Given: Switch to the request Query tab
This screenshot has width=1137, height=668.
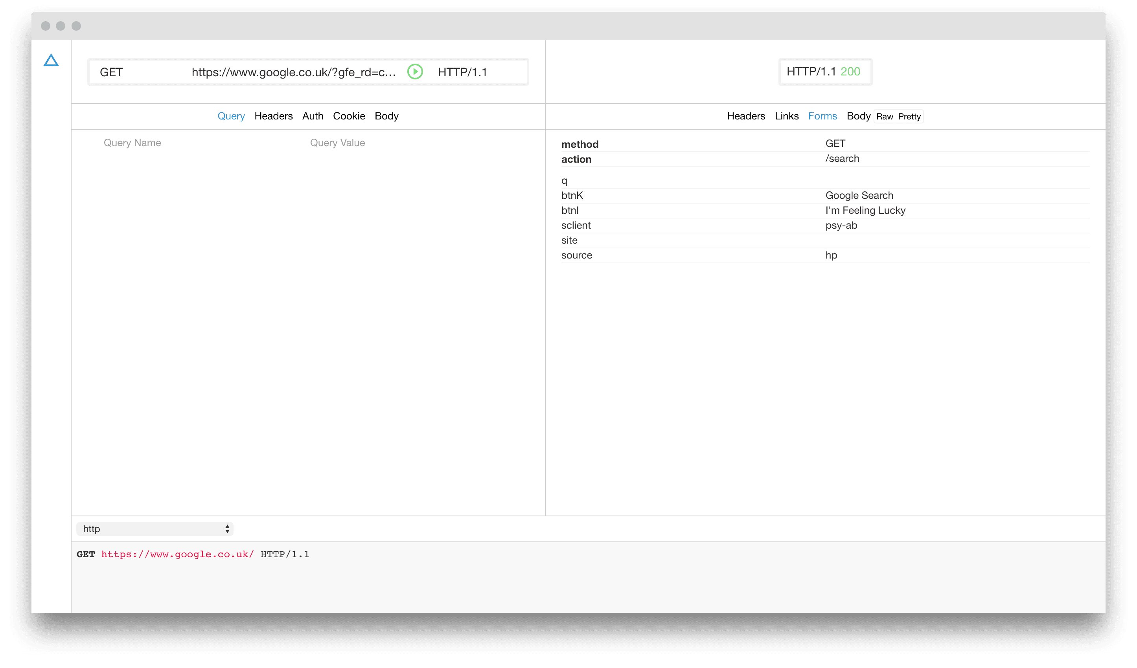Looking at the screenshot, I should click(231, 116).
